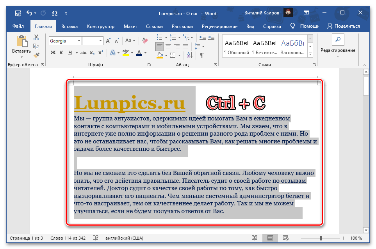Switch to Read Mode view
This screenshot has height=249, width=376.
click(255, 238)
